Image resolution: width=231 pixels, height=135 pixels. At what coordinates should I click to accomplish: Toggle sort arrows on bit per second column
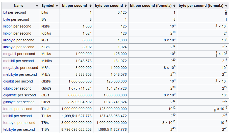tap(90, 6)
